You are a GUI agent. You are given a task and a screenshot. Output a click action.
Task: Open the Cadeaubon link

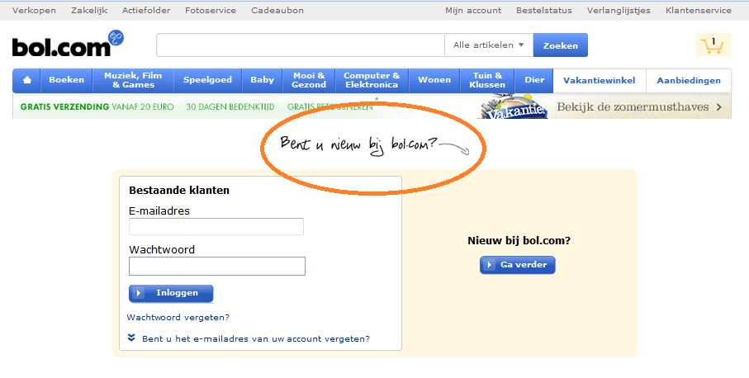click(277, 11)
